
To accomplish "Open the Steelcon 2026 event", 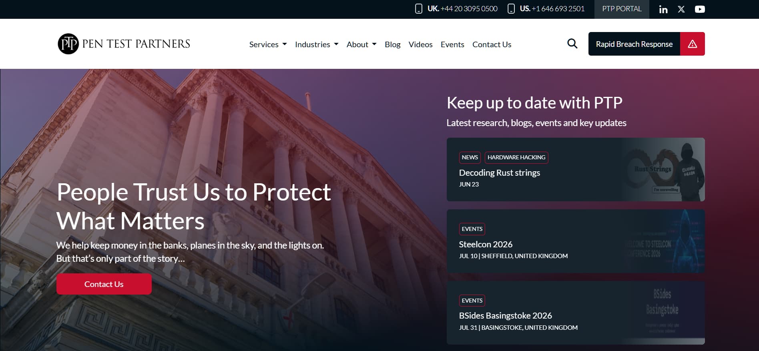I will point(486,244).
